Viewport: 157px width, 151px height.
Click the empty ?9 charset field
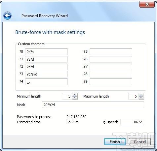(x=111, y=82)
